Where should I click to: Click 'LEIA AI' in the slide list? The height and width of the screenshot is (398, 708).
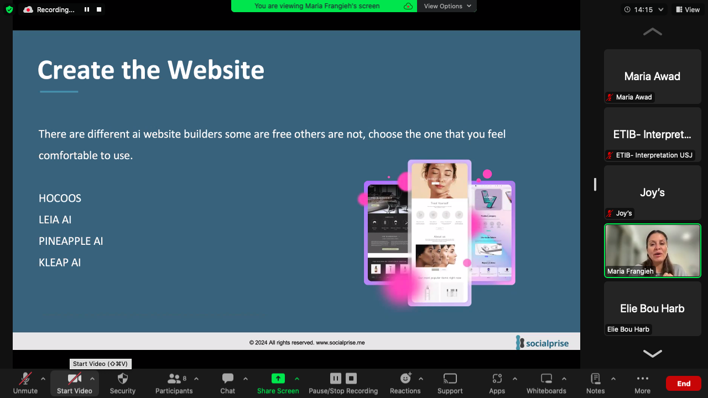55,219
